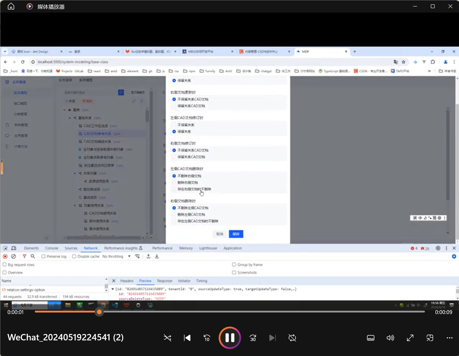Screen dimensions: 459x356
Task: Open the chatgpt bookmarks folder
Action: click(x=263, y=71)
